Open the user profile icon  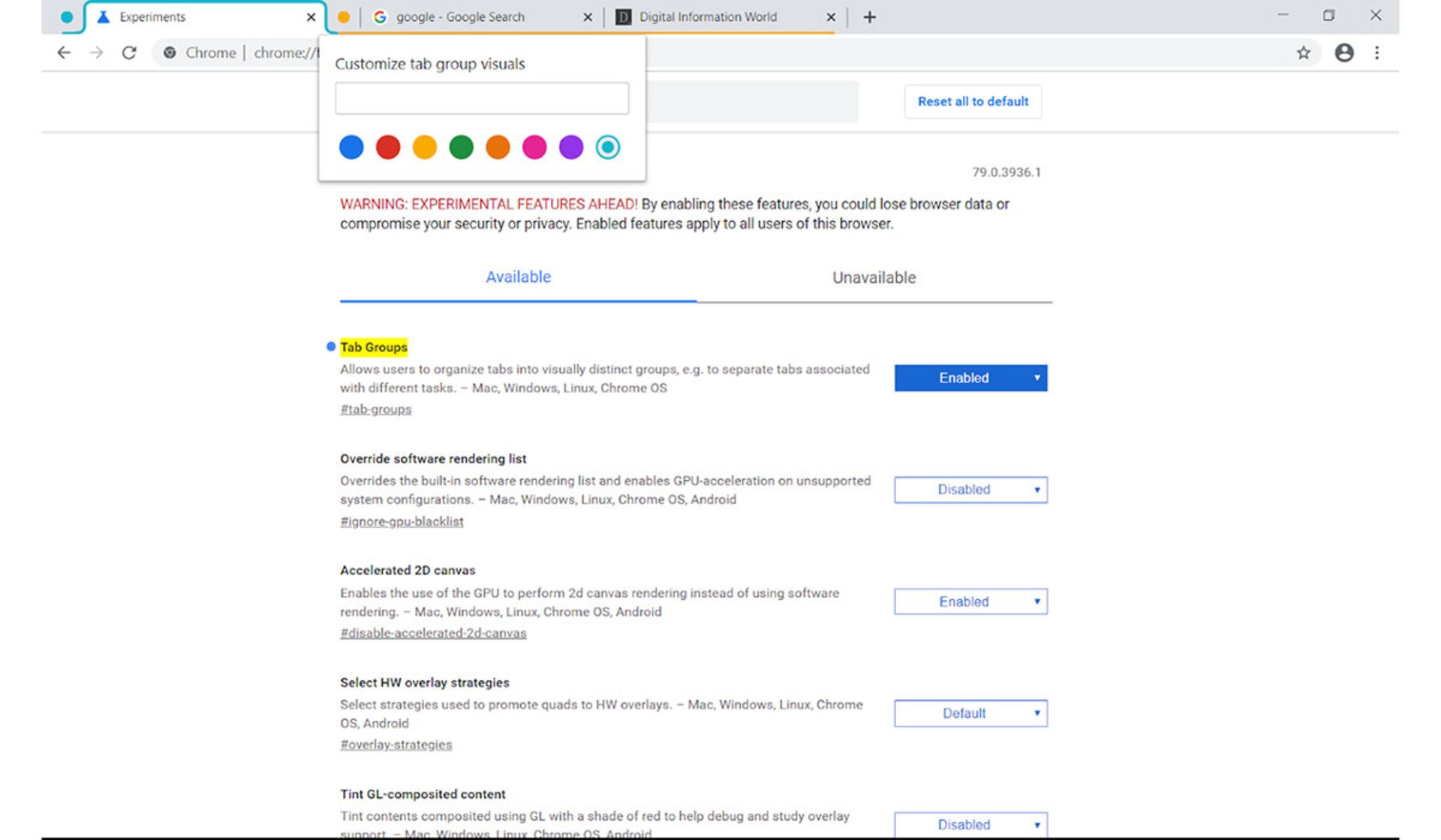[x=1344, y=52]
